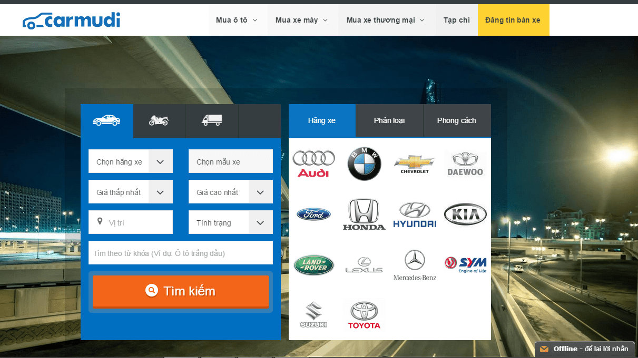638x358 pixels.
Task: Choose the Chevrolet brand logo
Action: pos(415,164)
